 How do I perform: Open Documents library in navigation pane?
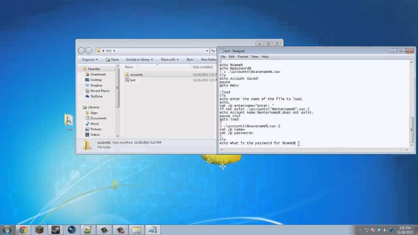tap(98, 118)
